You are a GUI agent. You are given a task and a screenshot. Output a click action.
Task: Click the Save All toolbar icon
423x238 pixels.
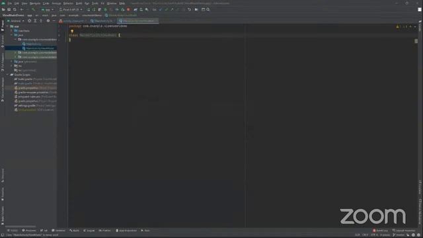(x=9, y=9)
